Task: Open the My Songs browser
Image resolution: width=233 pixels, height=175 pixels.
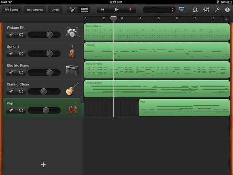Action: click(x=11, y=10)
